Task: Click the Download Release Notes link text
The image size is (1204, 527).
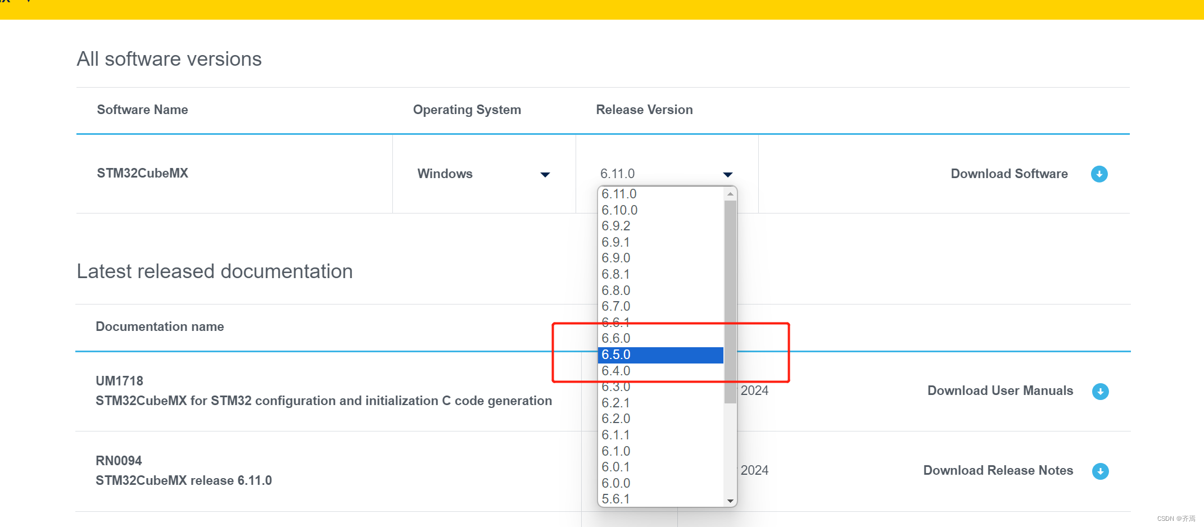Action: tap(998, 471)
